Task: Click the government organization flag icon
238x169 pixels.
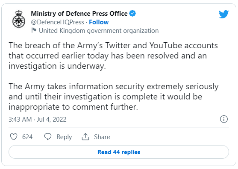Action: point(34,30)
